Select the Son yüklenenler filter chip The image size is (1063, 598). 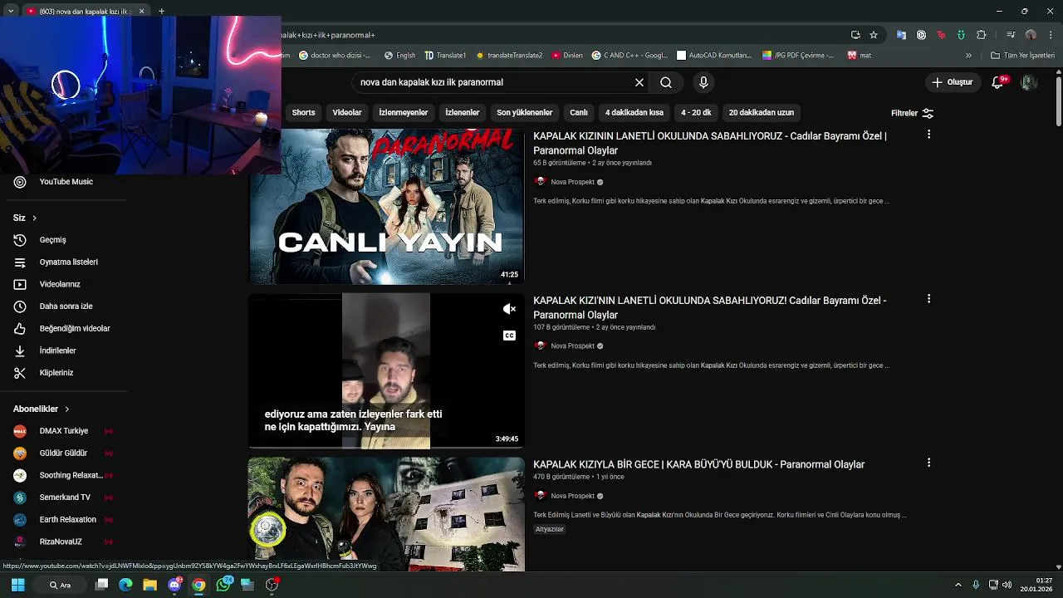coord(525,113)
